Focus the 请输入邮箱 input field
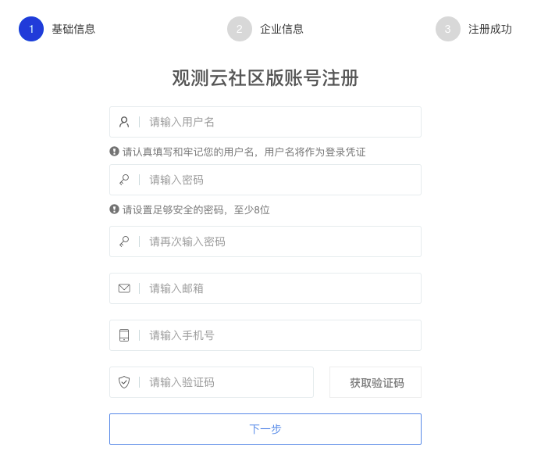This screenshot has height=465, width=541. tap(281, 288)
